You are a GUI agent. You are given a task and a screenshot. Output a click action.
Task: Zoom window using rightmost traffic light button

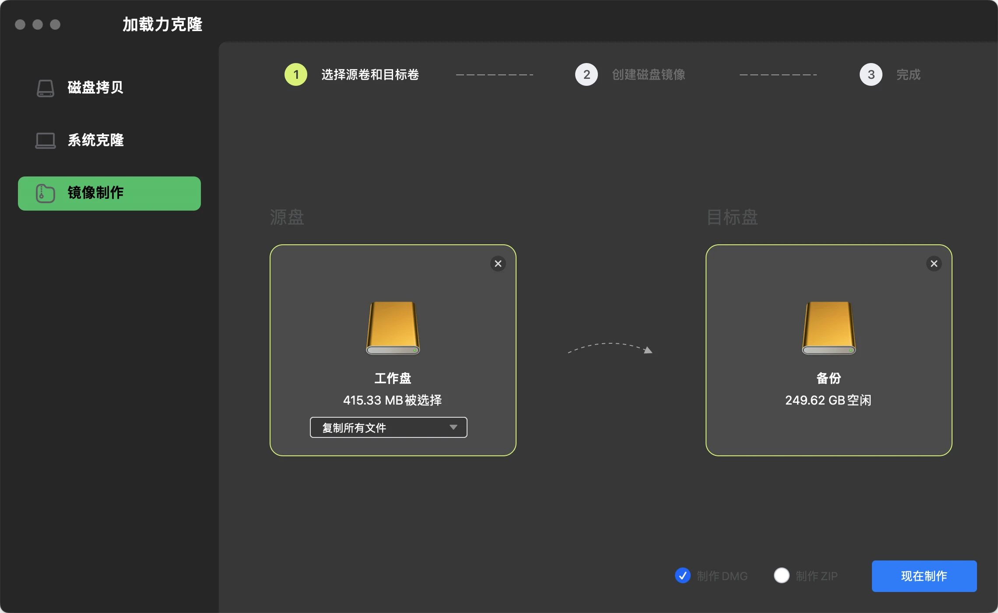coord(55,25)
